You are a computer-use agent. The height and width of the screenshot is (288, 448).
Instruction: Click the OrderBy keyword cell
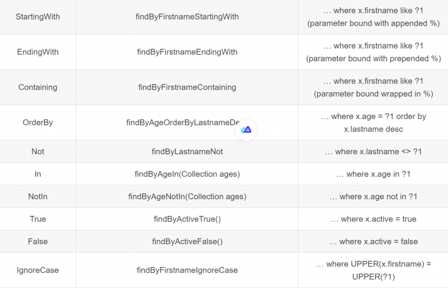[38, 122]
